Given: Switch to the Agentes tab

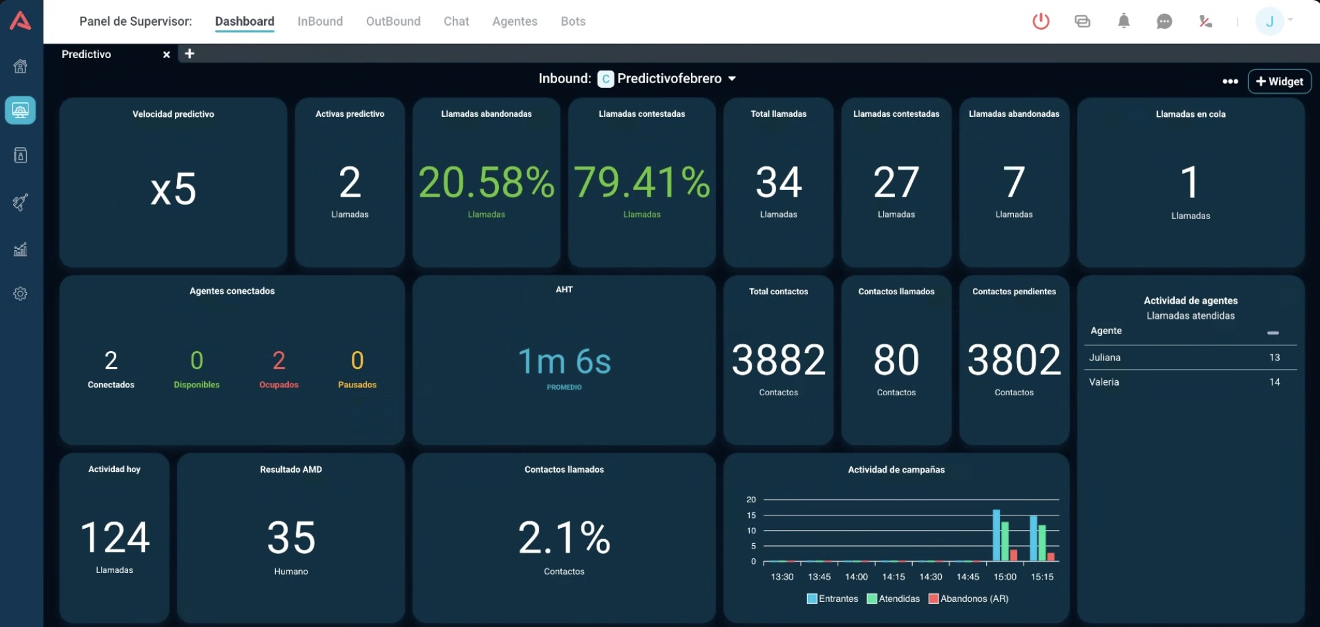Looking at the screenshot, I should point(515,21).
